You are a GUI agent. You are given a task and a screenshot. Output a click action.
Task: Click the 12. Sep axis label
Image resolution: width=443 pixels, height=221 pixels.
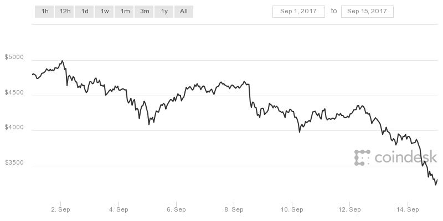tap(350, 209)
